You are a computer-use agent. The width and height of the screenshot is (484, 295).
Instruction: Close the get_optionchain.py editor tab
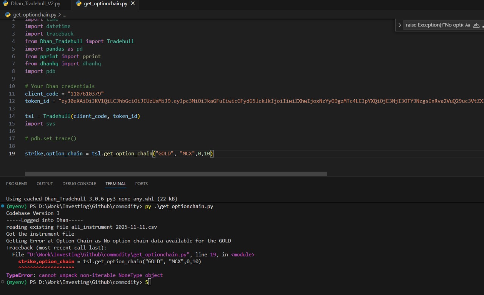pos(133,4)
